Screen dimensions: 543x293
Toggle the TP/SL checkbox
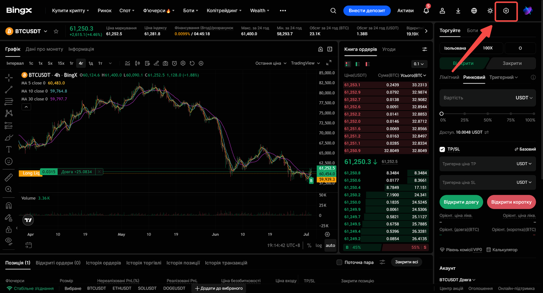[442, 149]
